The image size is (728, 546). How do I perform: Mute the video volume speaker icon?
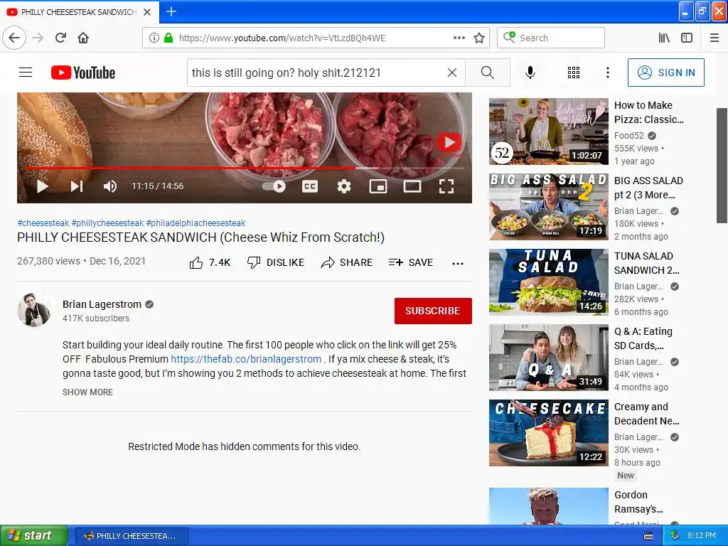tap(110, 186)
